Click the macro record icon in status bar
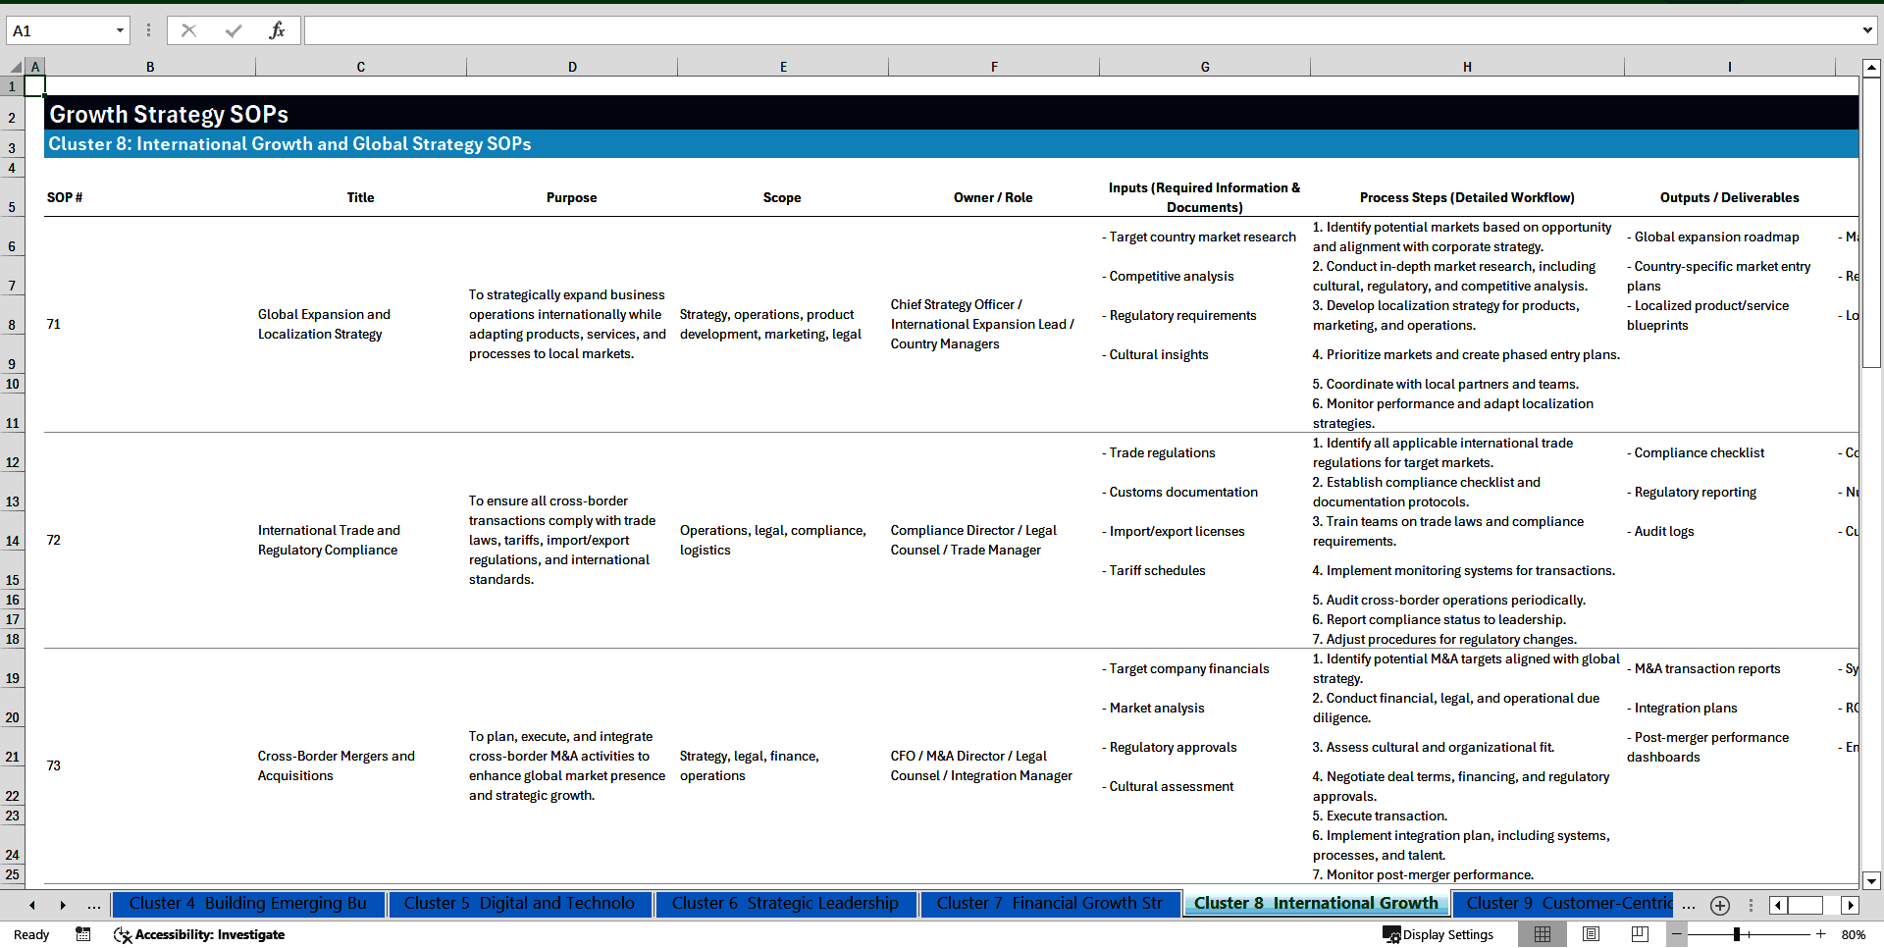 pyautogui.click(x=83, y=934)
